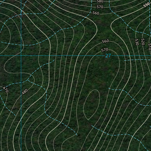Image resolution: width=151 pixels, height=151 pixels.
Task: Click the 470 contour elevation label
Action: click(6, 89)
